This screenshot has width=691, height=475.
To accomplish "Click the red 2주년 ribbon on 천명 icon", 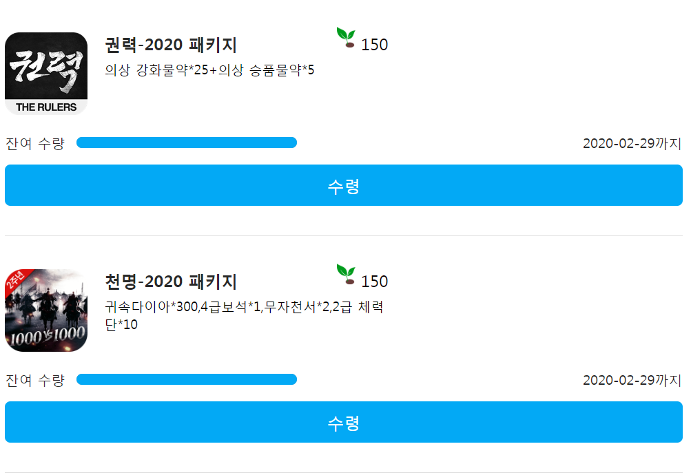I will pyautogui.click(x=17, y=281).
